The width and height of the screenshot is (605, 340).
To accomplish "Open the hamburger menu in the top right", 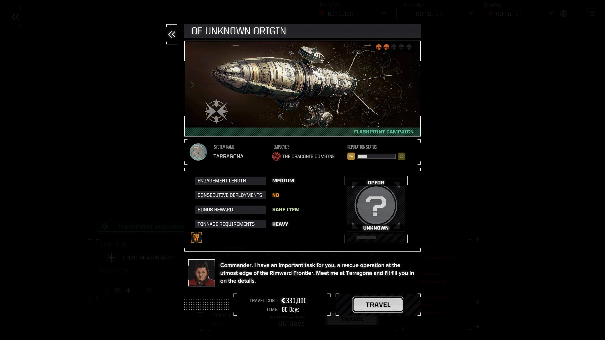I will (592, 13).
